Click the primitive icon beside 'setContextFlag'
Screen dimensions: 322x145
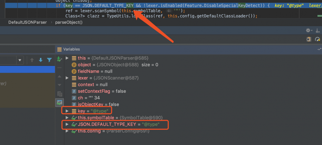(x=74, y=91)
